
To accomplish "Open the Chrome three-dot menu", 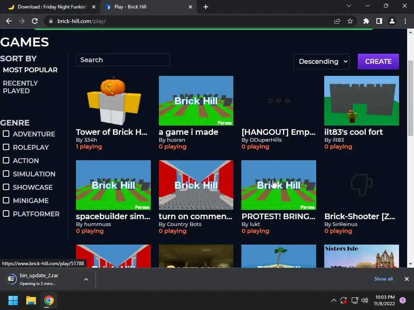I will pos(405,21).
